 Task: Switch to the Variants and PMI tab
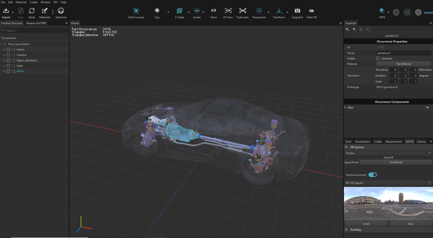pos(36,23)
